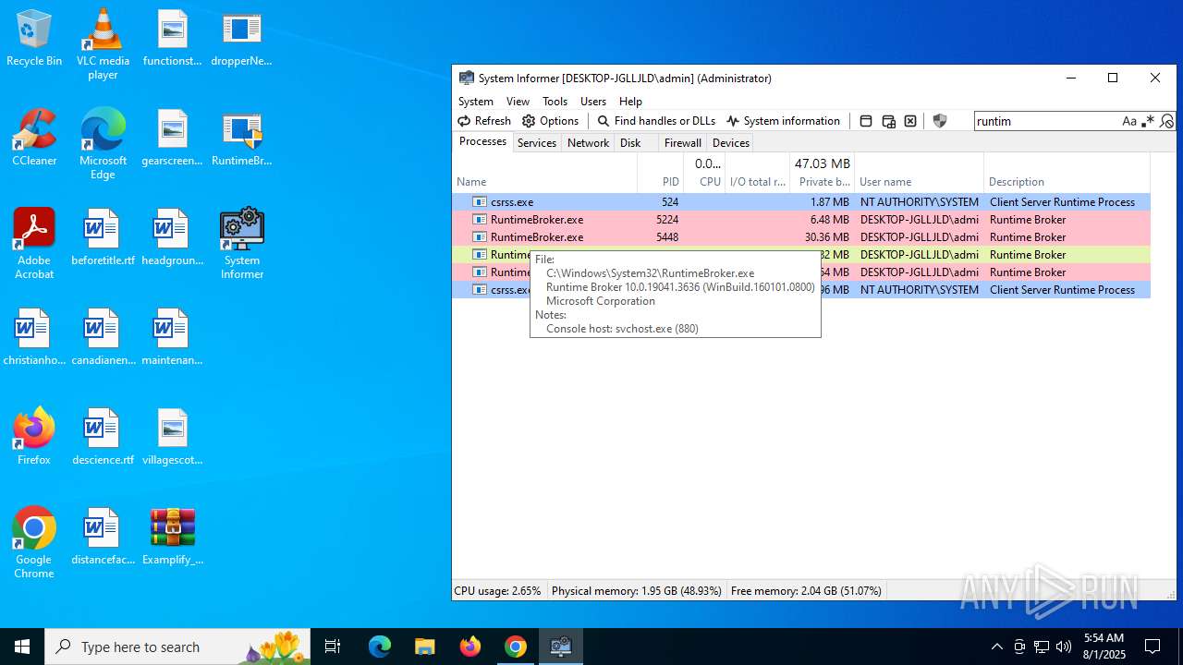Open the notification center
This screenshot has width=1183, height=665.
pyautogui.click(x=1153, y=647)
